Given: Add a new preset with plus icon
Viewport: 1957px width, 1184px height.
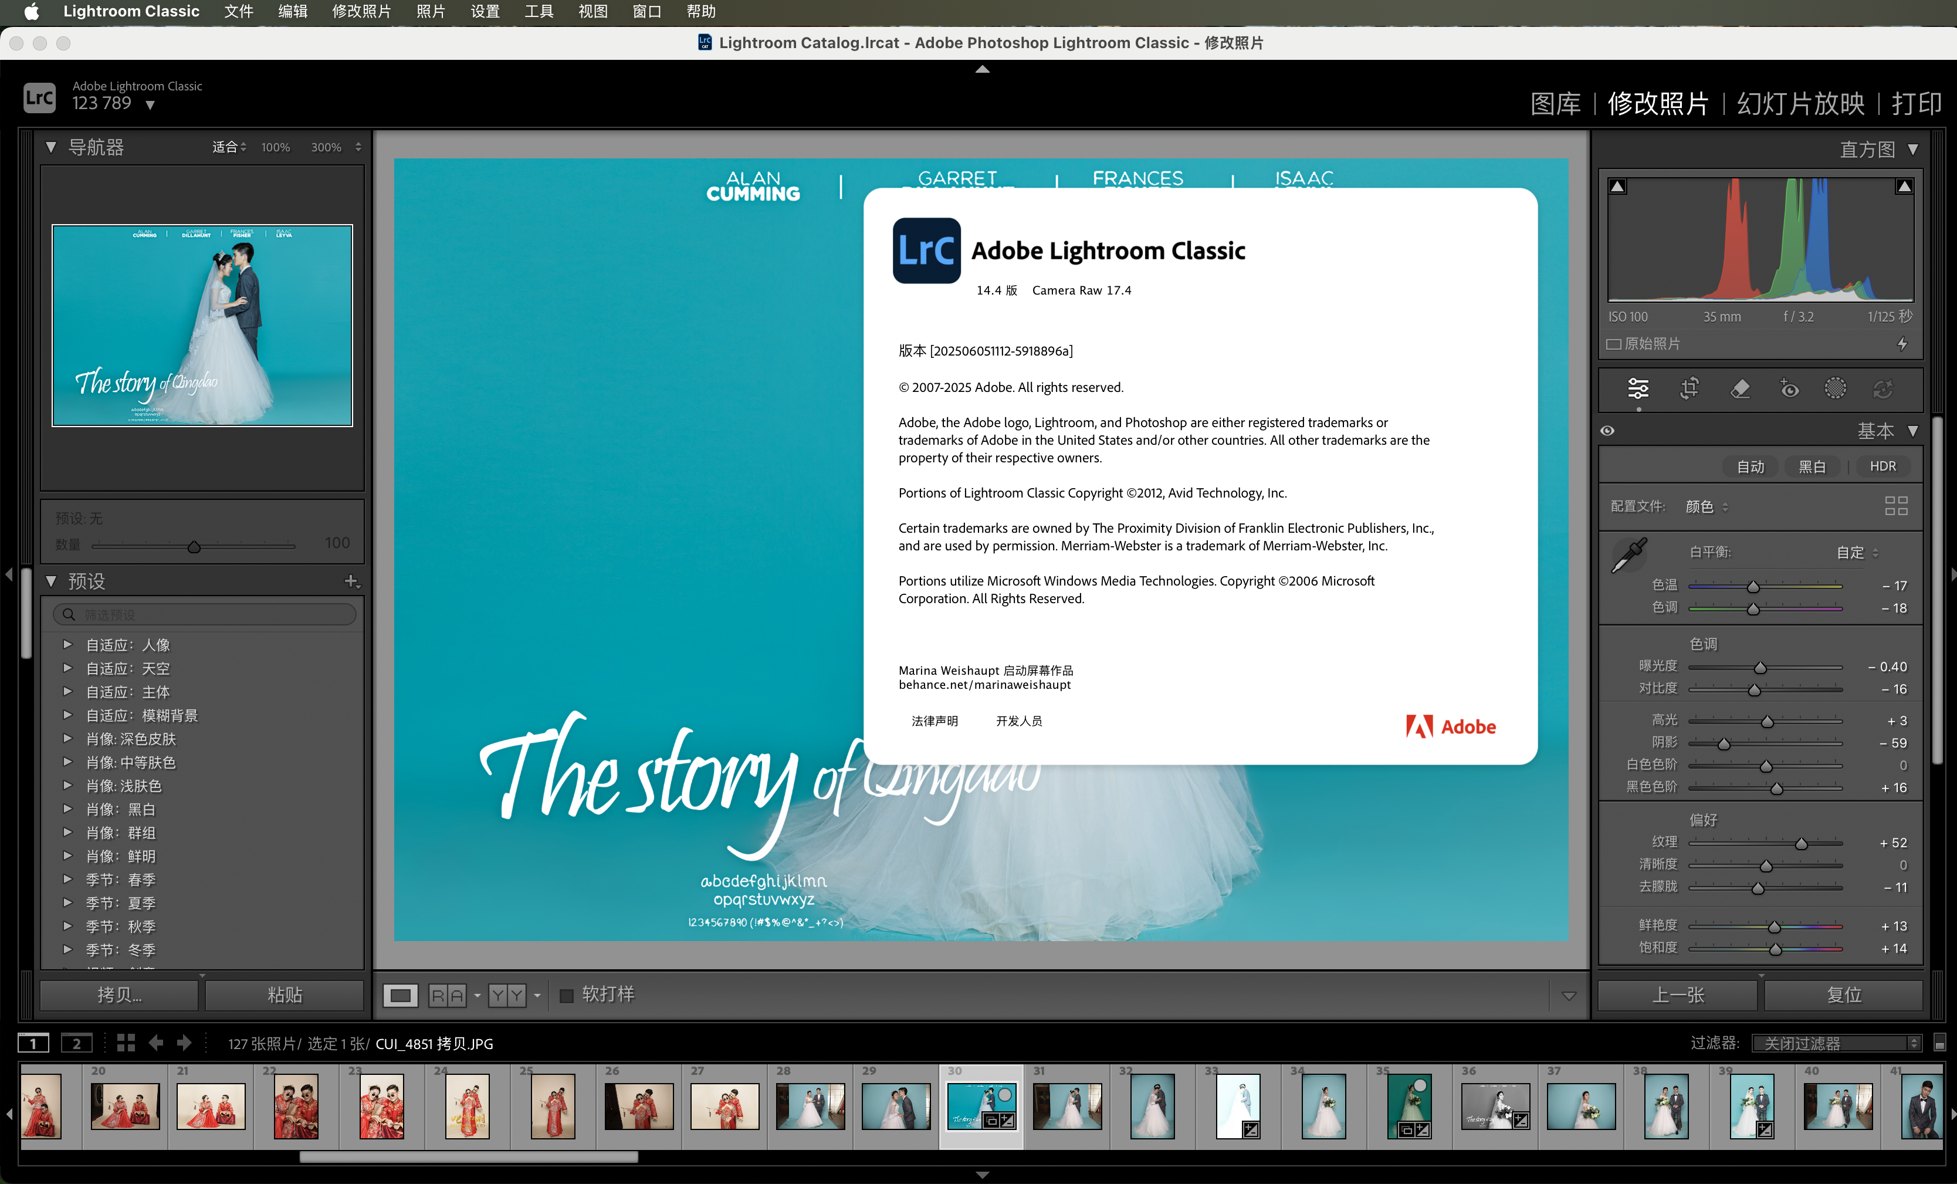Looking at the screenshot, I should pos(352,581).
